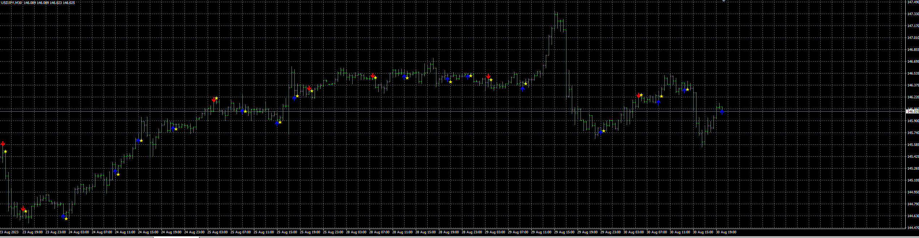This screenshot has width=919, height=238.
Task: Select the blue up arrow near 29 Aug 07:00
Action: coord(523,89)
